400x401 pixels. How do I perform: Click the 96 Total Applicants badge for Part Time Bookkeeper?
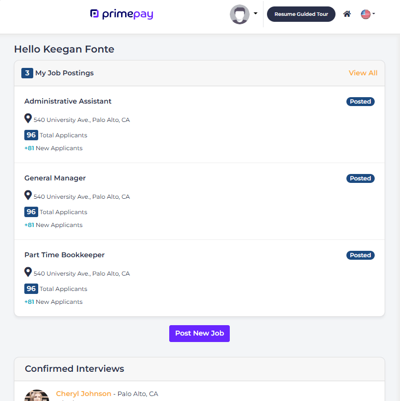pos(31,288)
